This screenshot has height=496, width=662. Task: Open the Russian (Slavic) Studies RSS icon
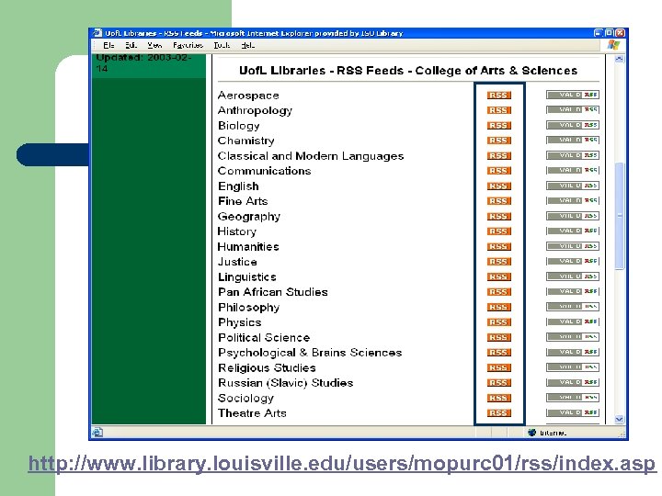click(498, 383)
